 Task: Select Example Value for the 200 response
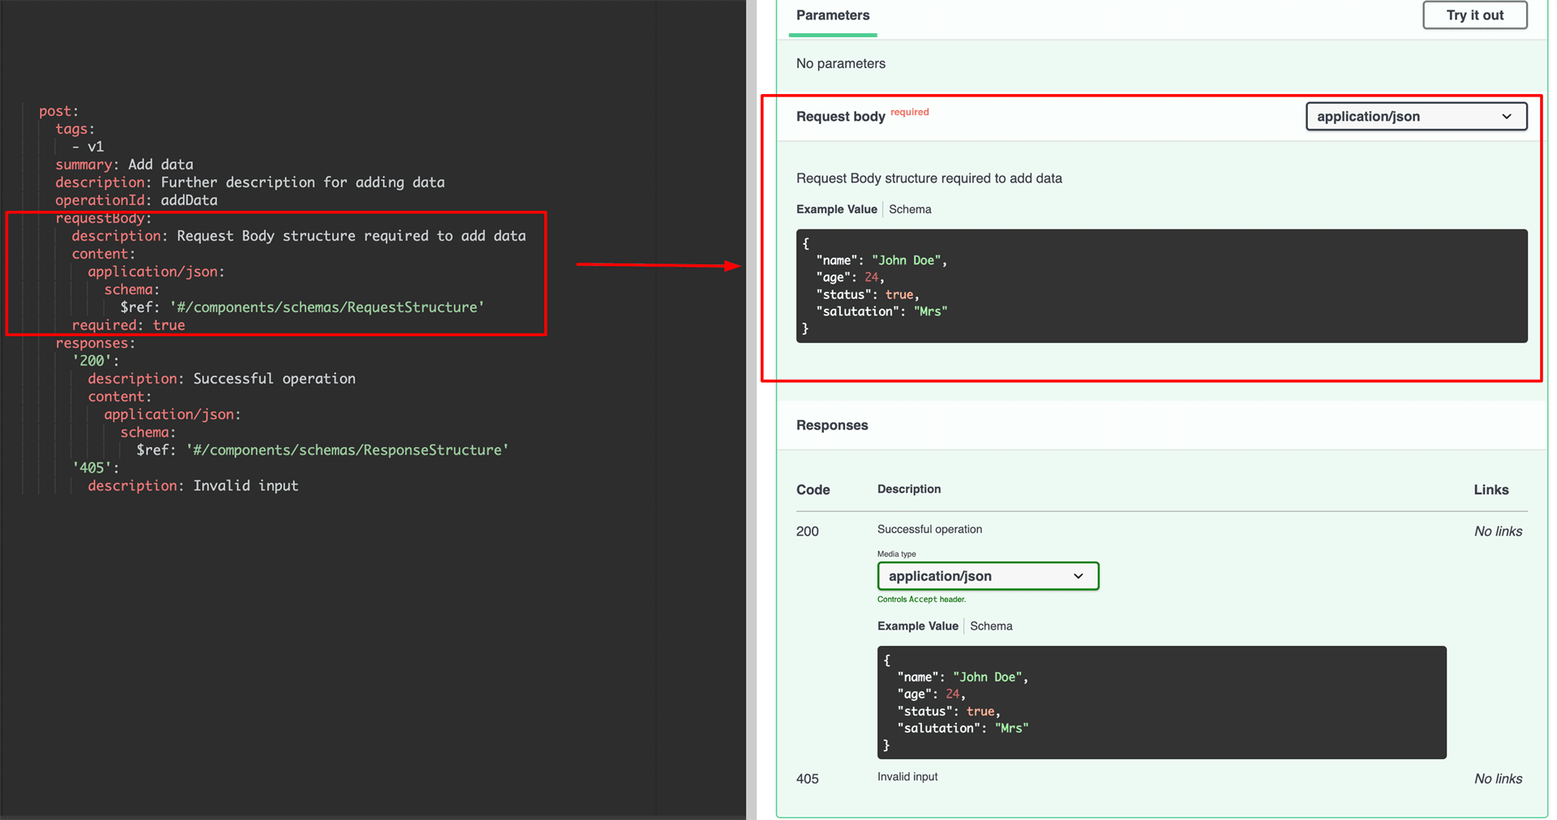916,626
